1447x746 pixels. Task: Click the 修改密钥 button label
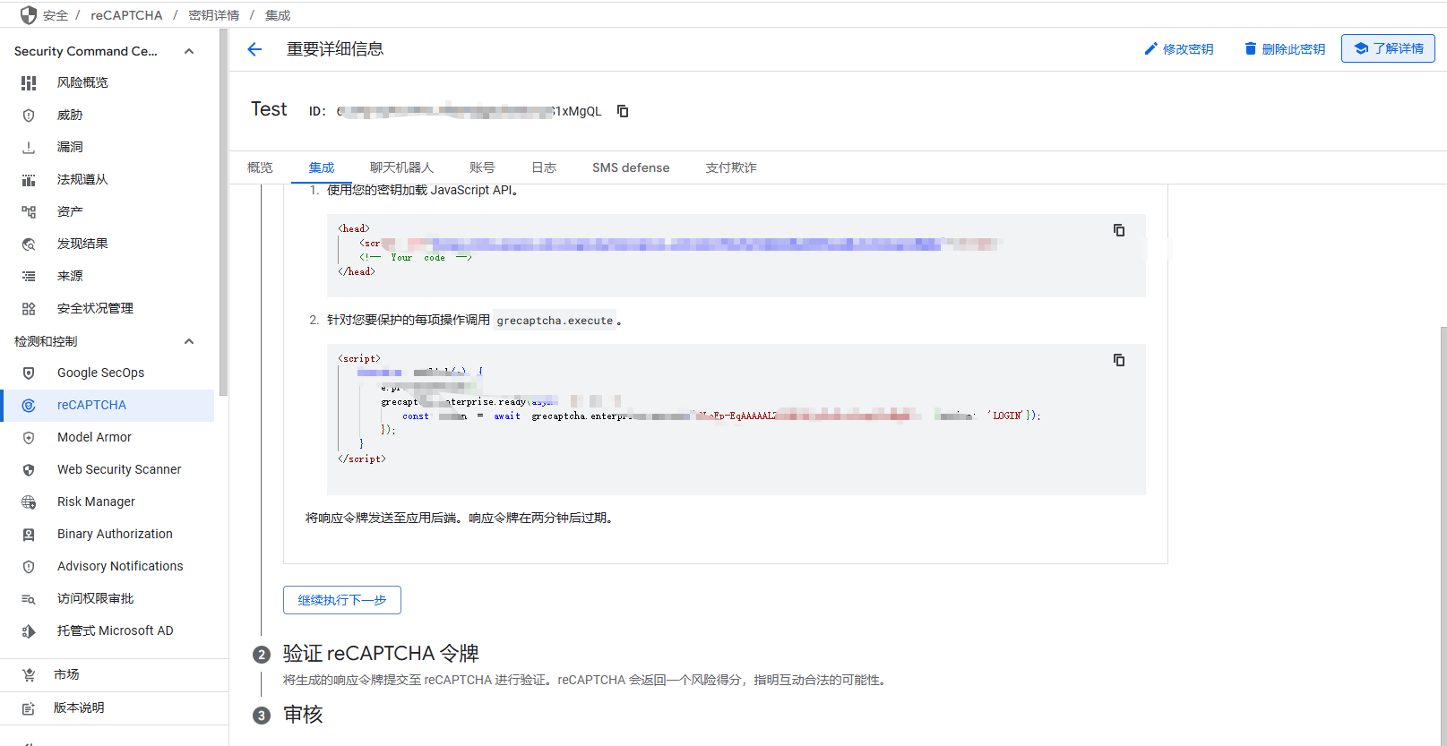(x=1188, y=49)
